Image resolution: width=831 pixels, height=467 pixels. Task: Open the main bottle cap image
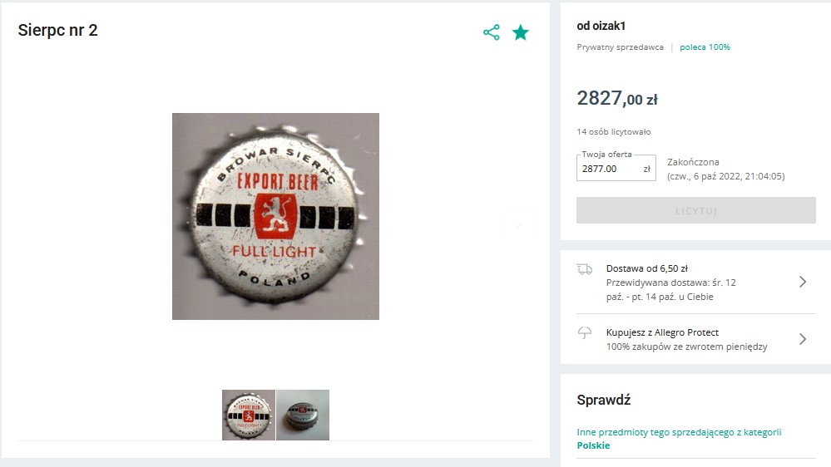click(x=275, y=216)
